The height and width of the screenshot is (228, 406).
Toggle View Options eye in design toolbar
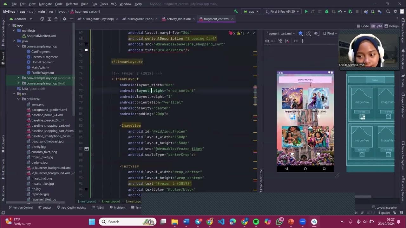click(267, 41)
